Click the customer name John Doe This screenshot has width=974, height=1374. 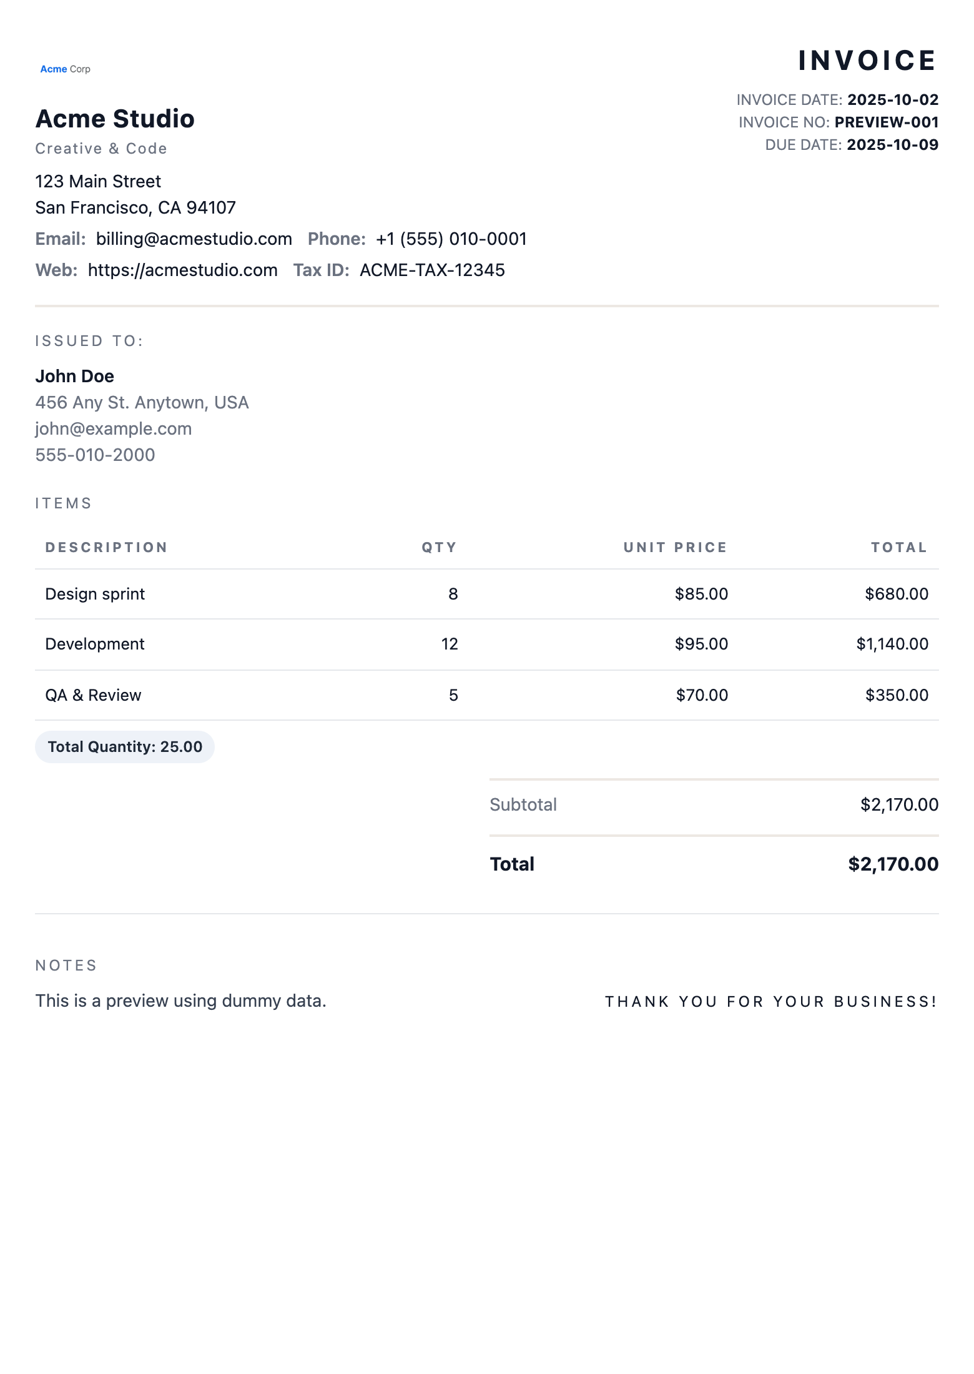point(74,377)
